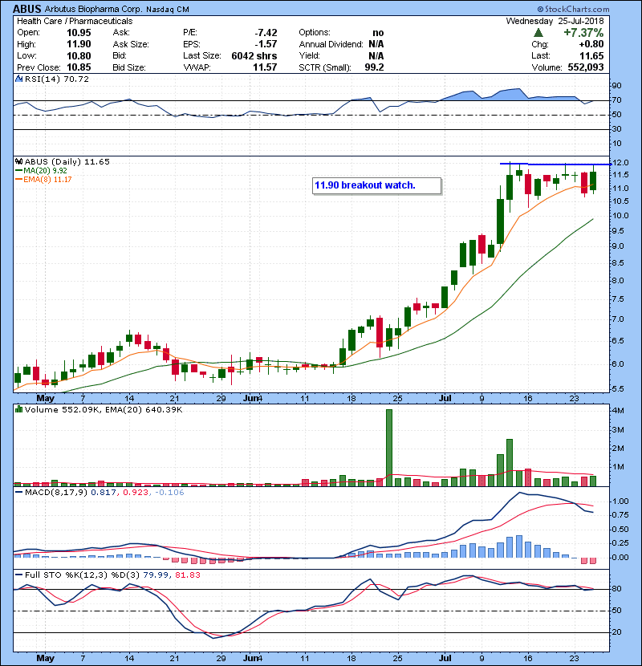This screenshot has height=666, width=642.
Task: Click the VWAP value 11.57
Action: pyautogui.click(x=265, y=67)
